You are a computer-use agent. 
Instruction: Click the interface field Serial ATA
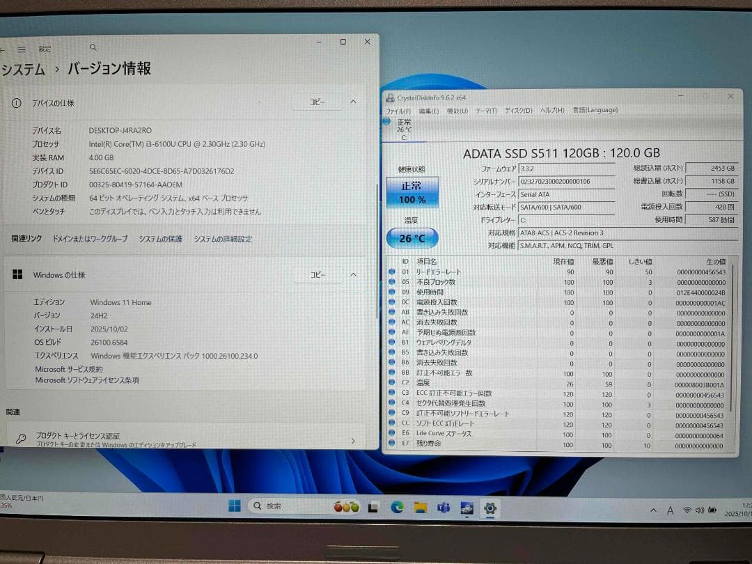[x=566, y=195]
